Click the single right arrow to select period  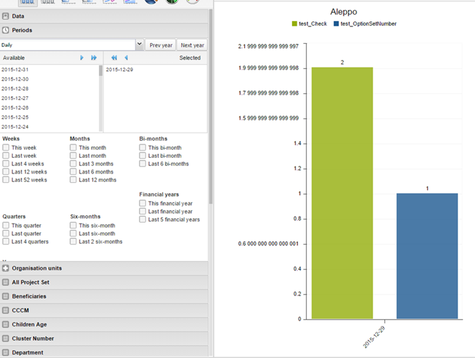82,58
